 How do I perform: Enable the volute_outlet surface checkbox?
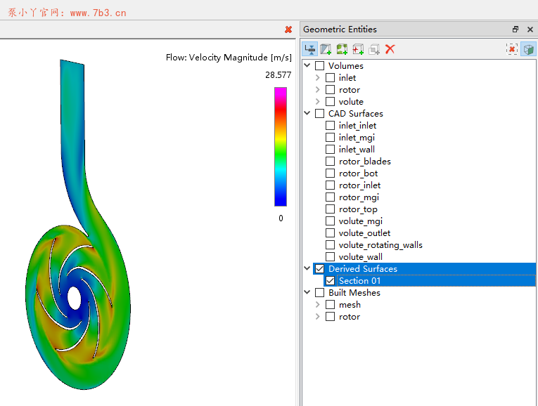(x=330, y=233)
